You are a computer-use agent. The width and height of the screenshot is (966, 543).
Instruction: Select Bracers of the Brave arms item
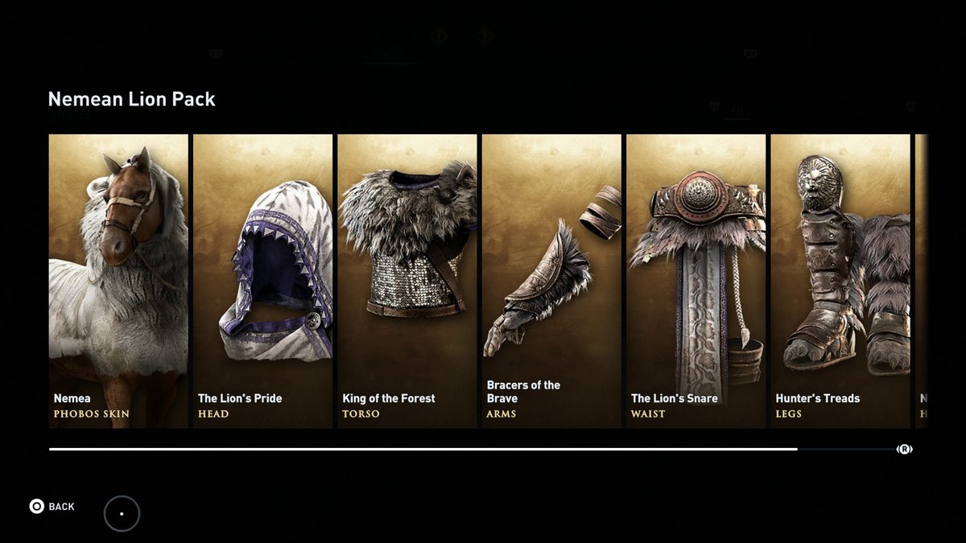pyautogui.click(x=551, y=281)
